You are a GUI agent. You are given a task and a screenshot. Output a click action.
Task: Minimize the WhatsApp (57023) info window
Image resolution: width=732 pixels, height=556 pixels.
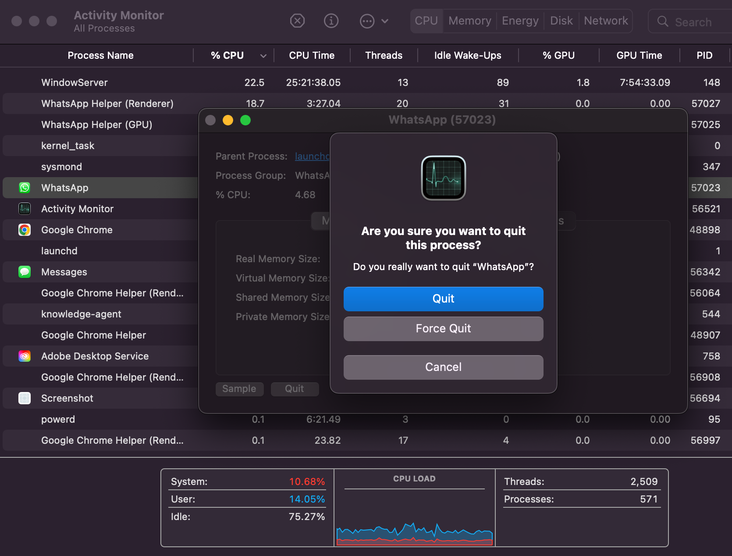pyautogui.click(x=228, y=120)
